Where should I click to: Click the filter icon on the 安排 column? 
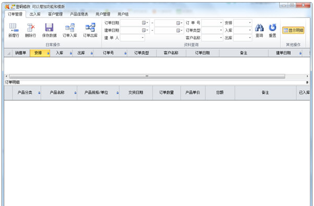[48, 53]
